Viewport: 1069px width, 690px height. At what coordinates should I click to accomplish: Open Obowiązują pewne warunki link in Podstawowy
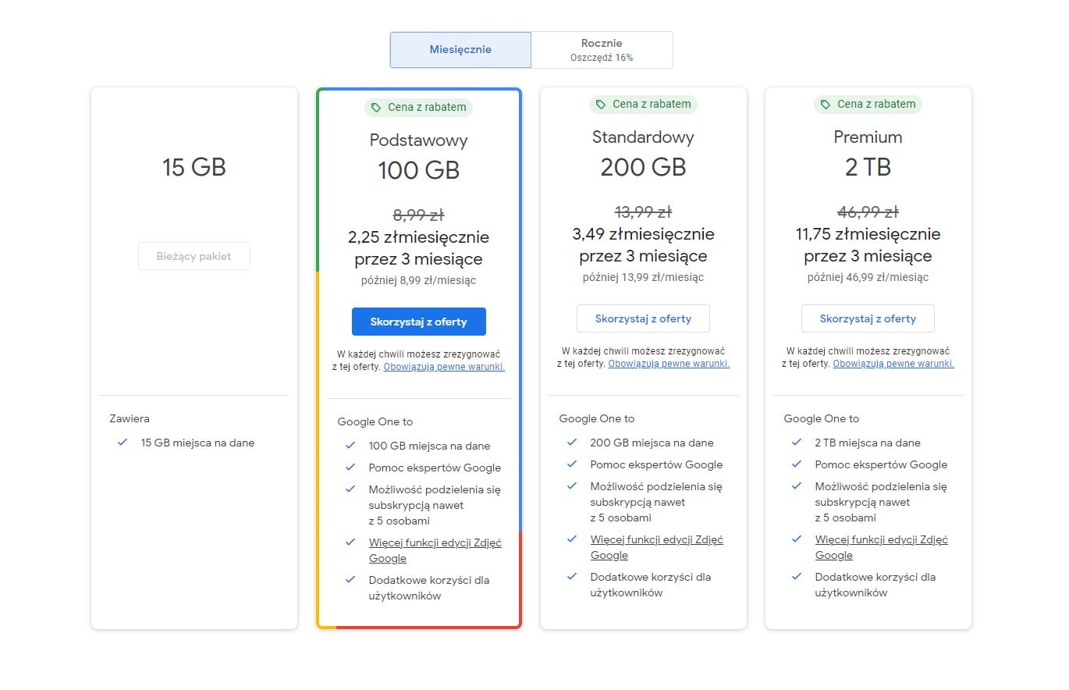point(444,367)
